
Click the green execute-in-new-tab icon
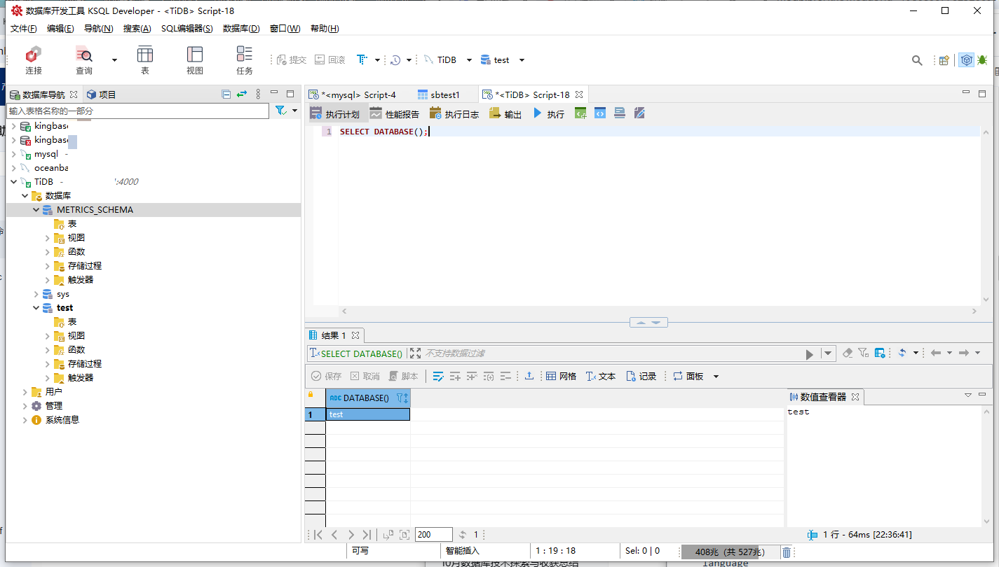click(x=580, y=113)
